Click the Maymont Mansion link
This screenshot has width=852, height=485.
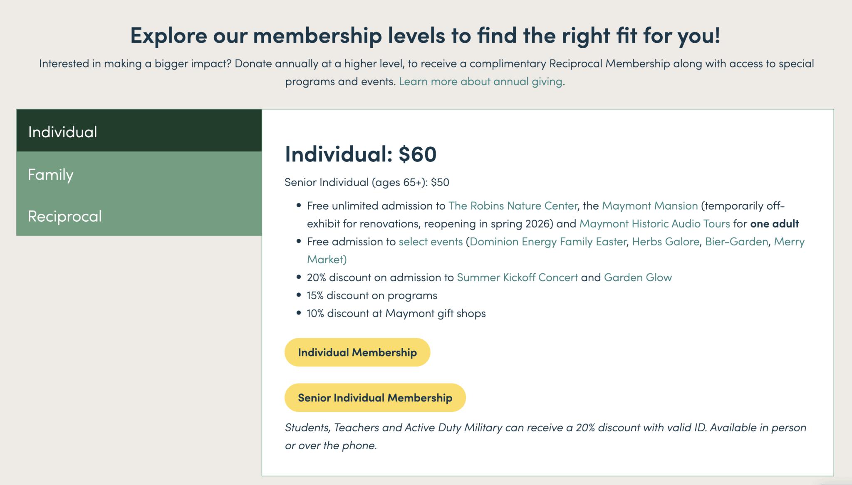(x=649, y=206)
